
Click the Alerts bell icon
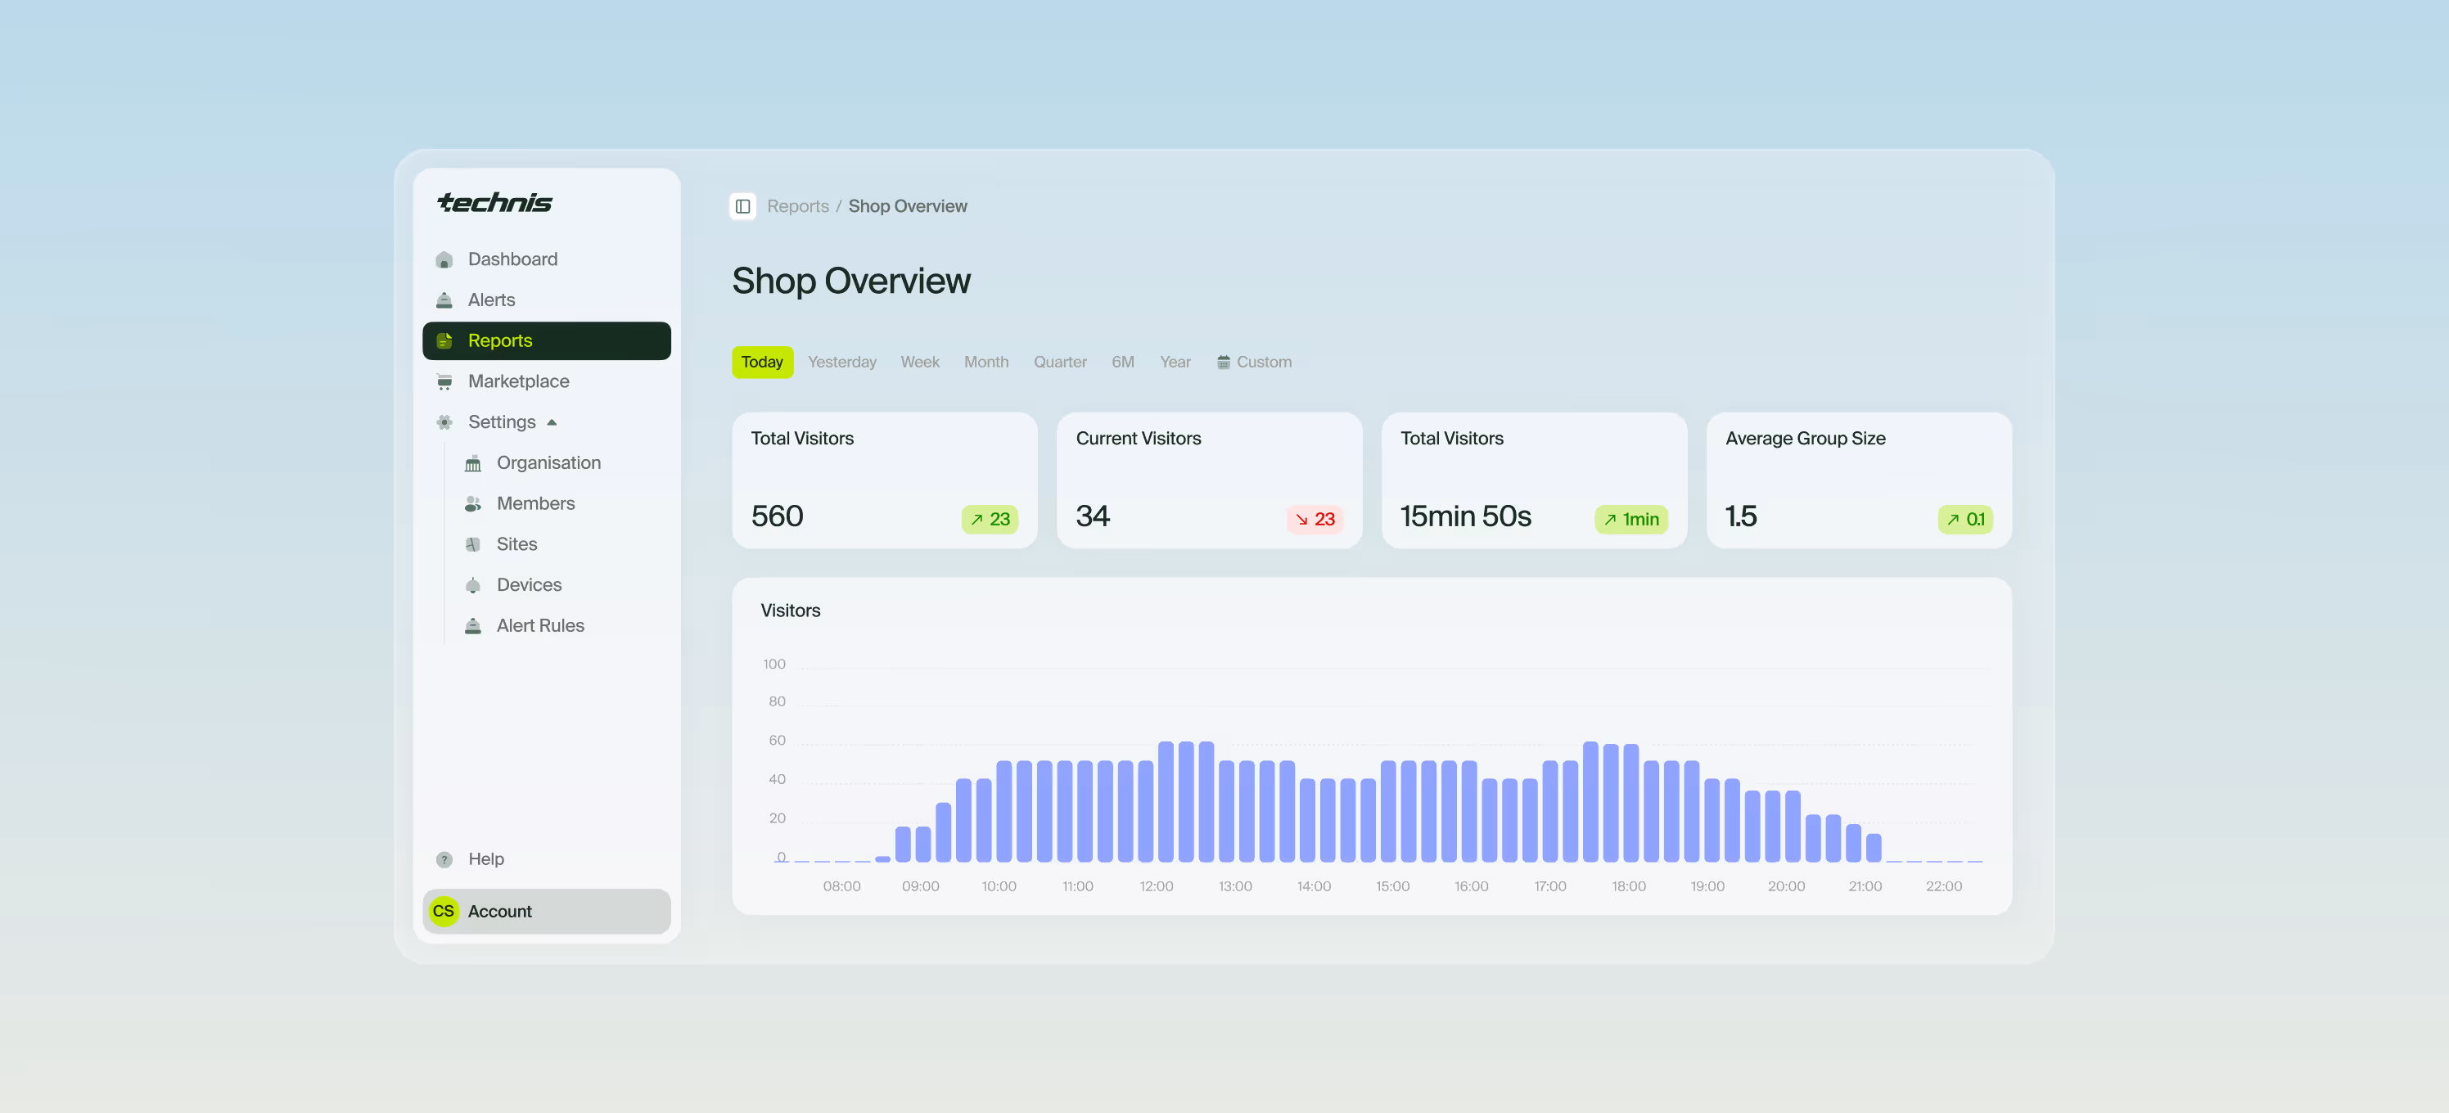(x=444, y=300)
